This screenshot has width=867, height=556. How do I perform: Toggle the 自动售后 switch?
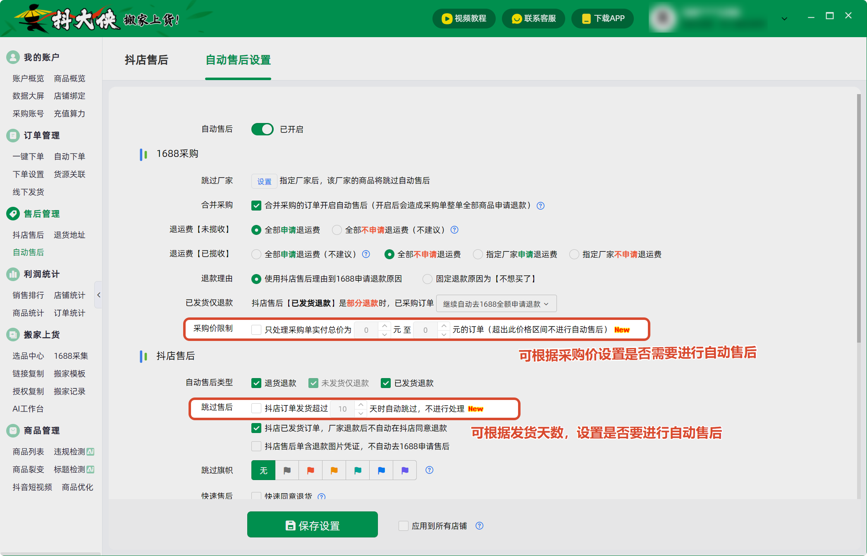pyautogui.click(x=263, y=129)
